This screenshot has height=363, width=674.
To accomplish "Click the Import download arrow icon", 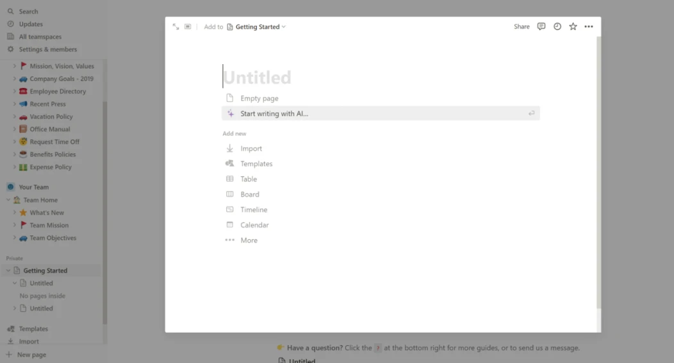I will point(230,148).
